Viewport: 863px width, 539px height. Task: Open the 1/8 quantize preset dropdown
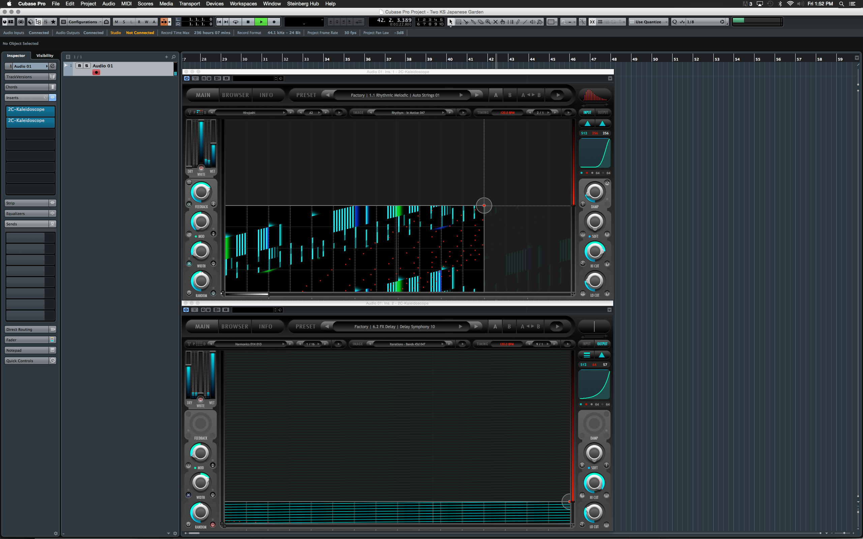coord(705,22)
